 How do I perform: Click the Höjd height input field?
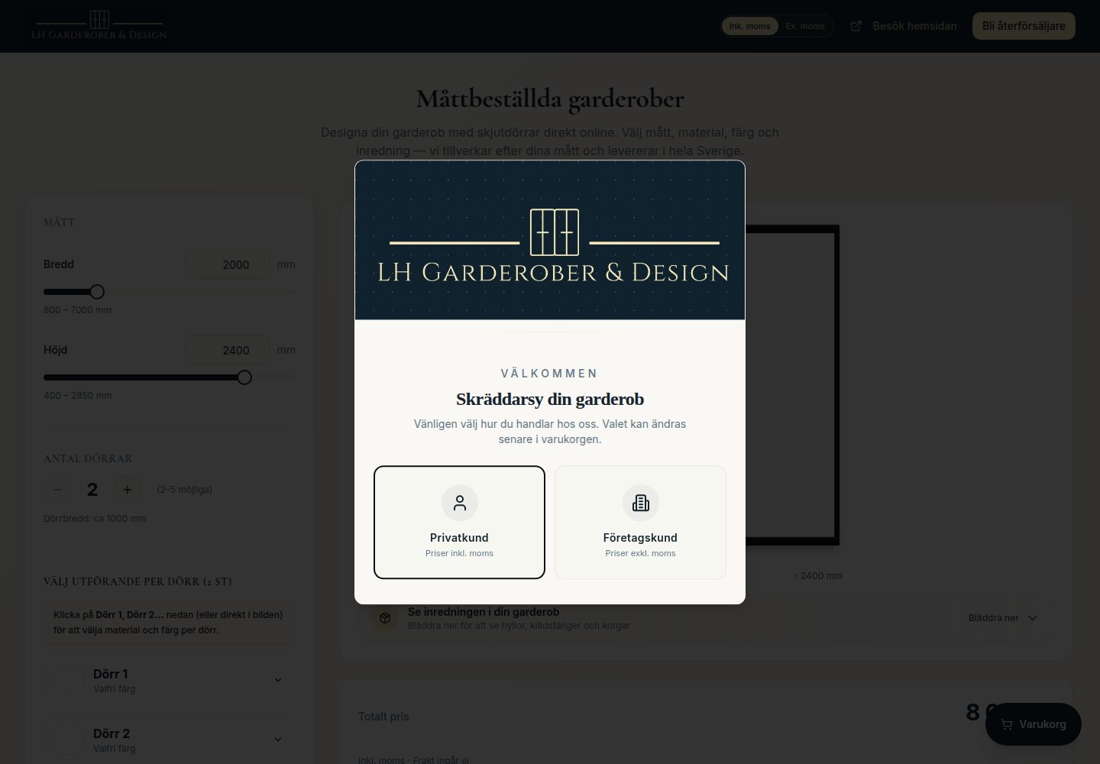pos(228,350)
